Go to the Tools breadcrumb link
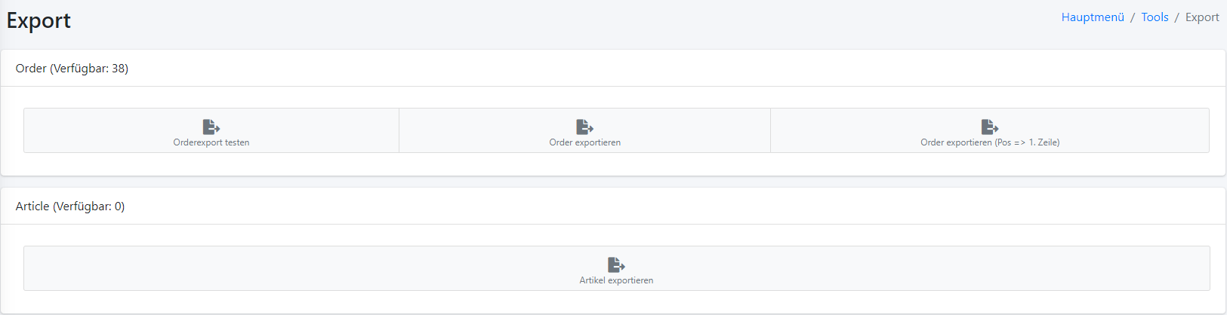 [1155, 17]
